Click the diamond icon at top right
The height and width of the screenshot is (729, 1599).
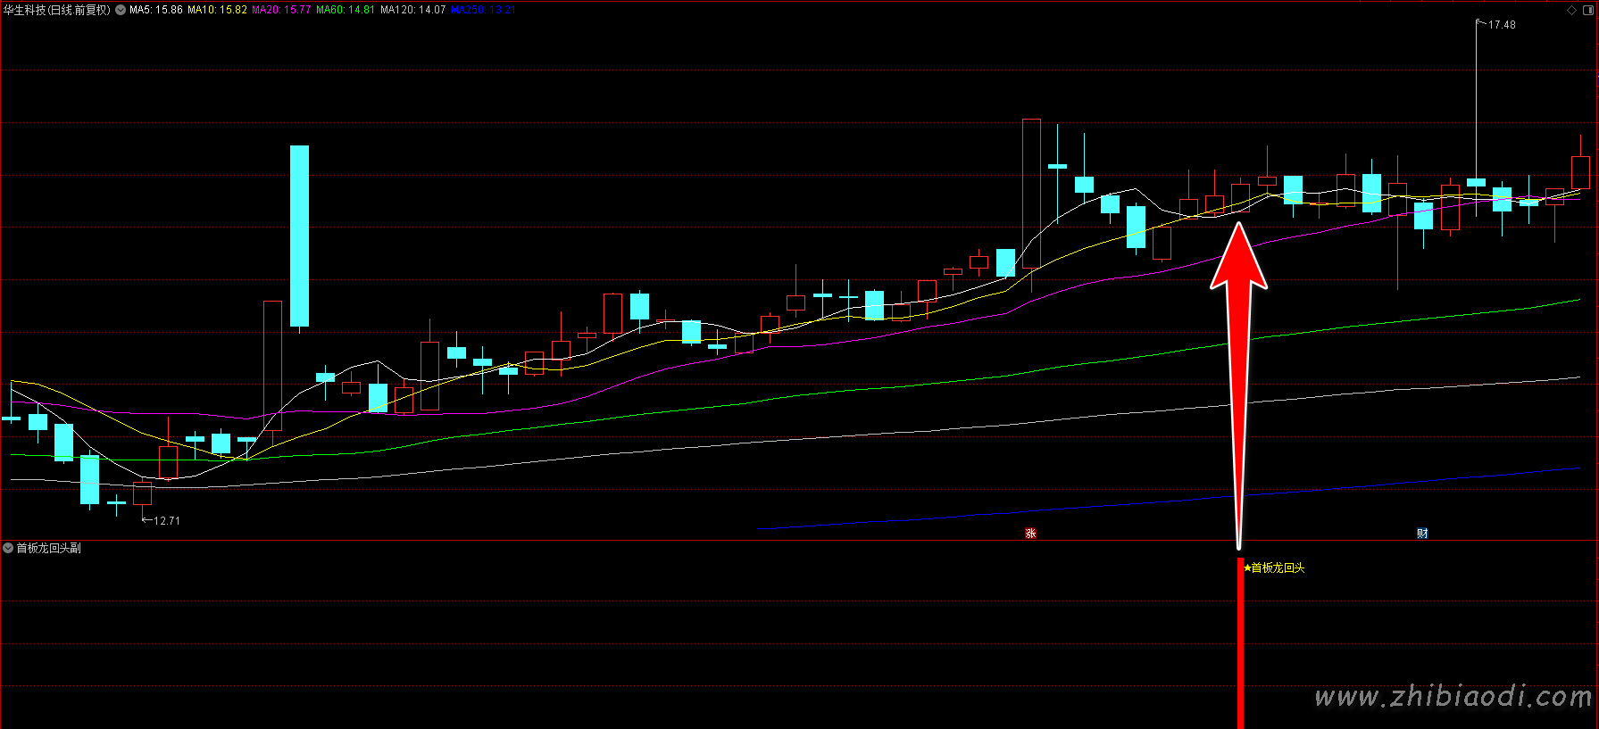tap(1571, 10)
